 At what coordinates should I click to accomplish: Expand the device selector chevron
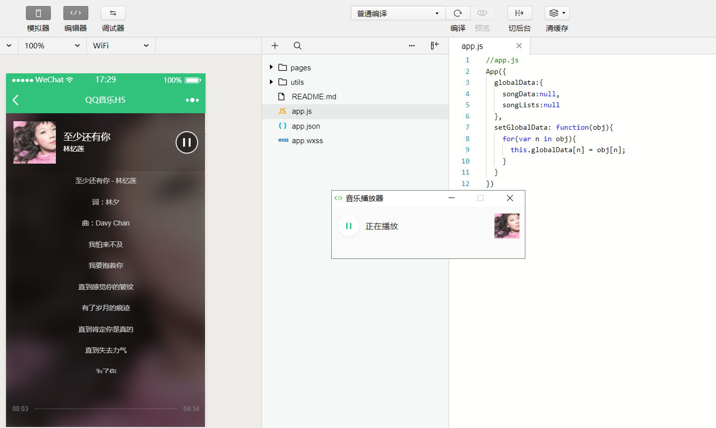pyautogui.click(x=9, y=45)
